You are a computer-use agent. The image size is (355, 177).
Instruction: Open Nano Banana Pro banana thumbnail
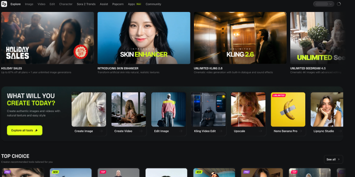288,109
